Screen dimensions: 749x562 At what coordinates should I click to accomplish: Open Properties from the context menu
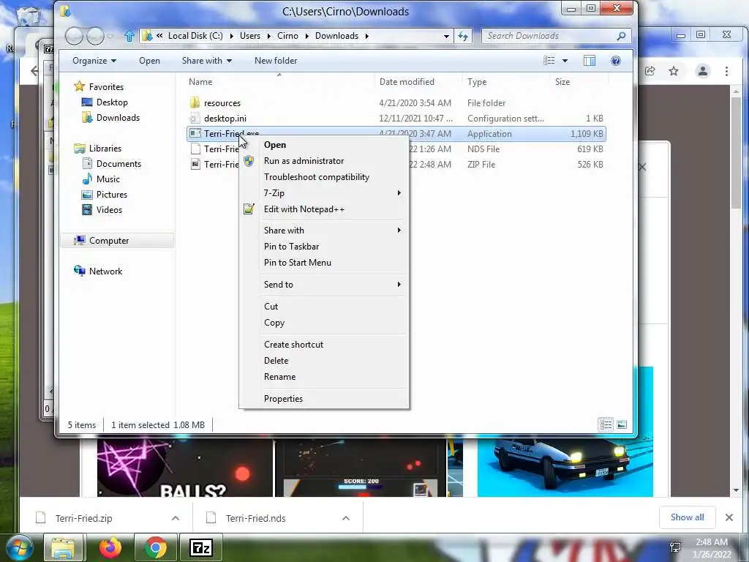[x=324, y=399]
